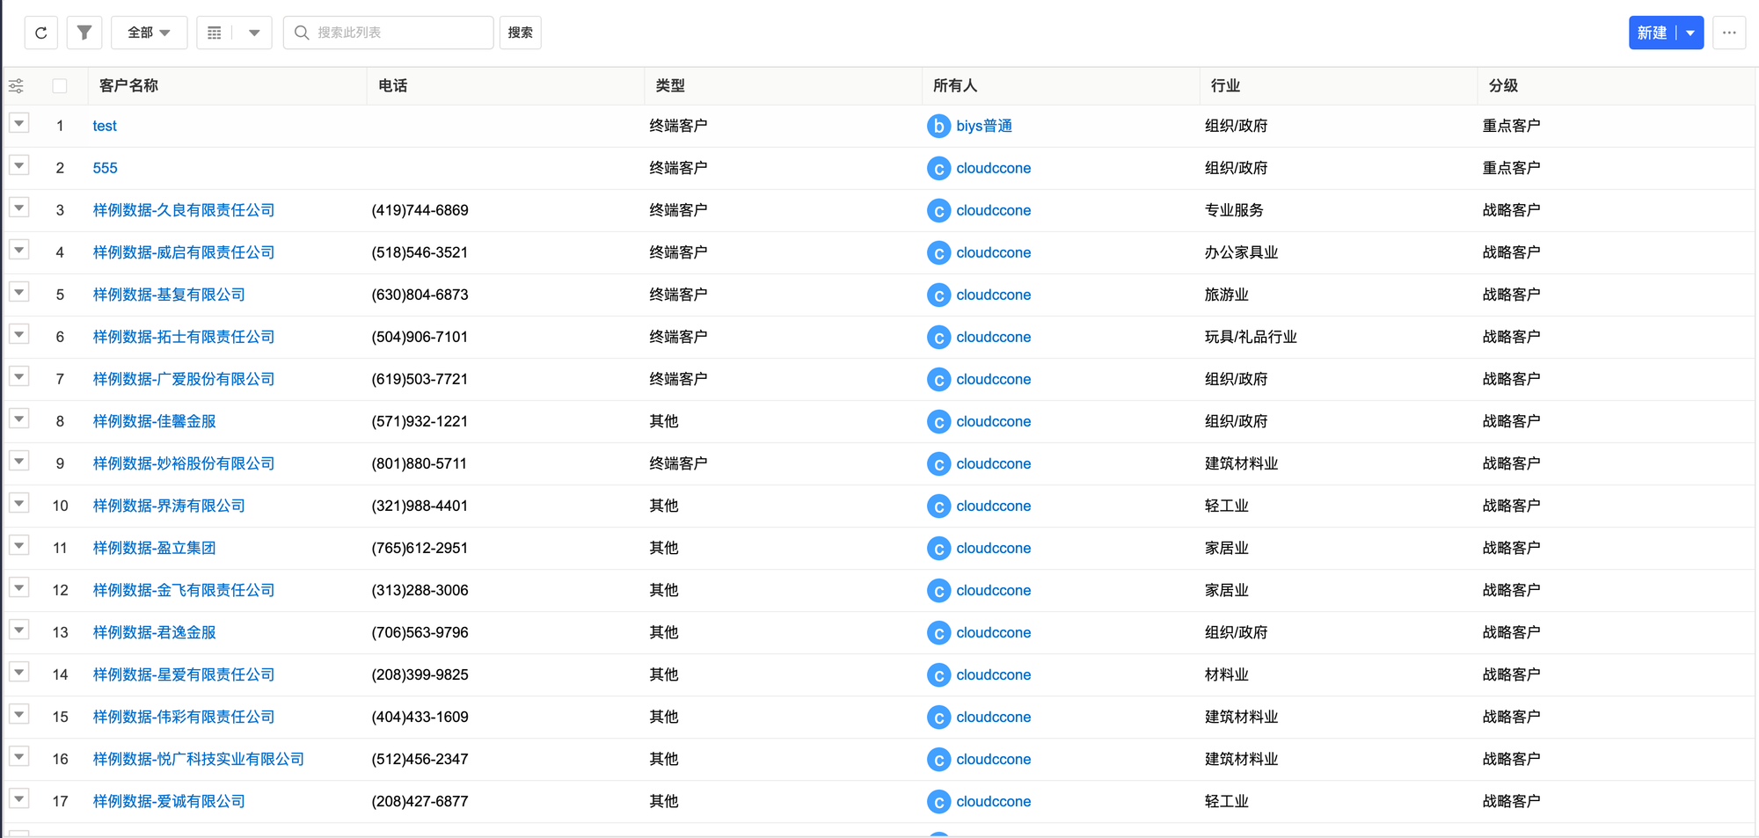Open row action menu for row 5
Viewport: 1759px width, 838px height.
[x=19, y=293]
